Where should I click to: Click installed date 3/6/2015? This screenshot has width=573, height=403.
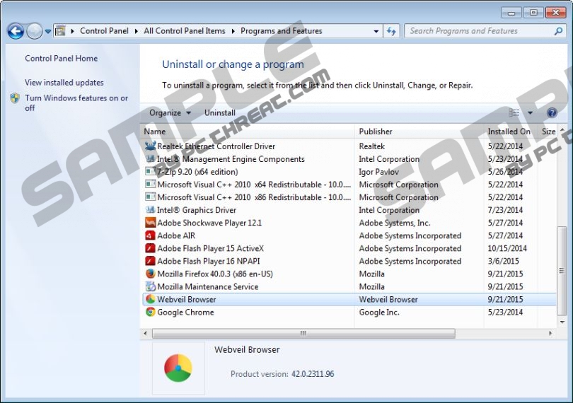[503, 261]
